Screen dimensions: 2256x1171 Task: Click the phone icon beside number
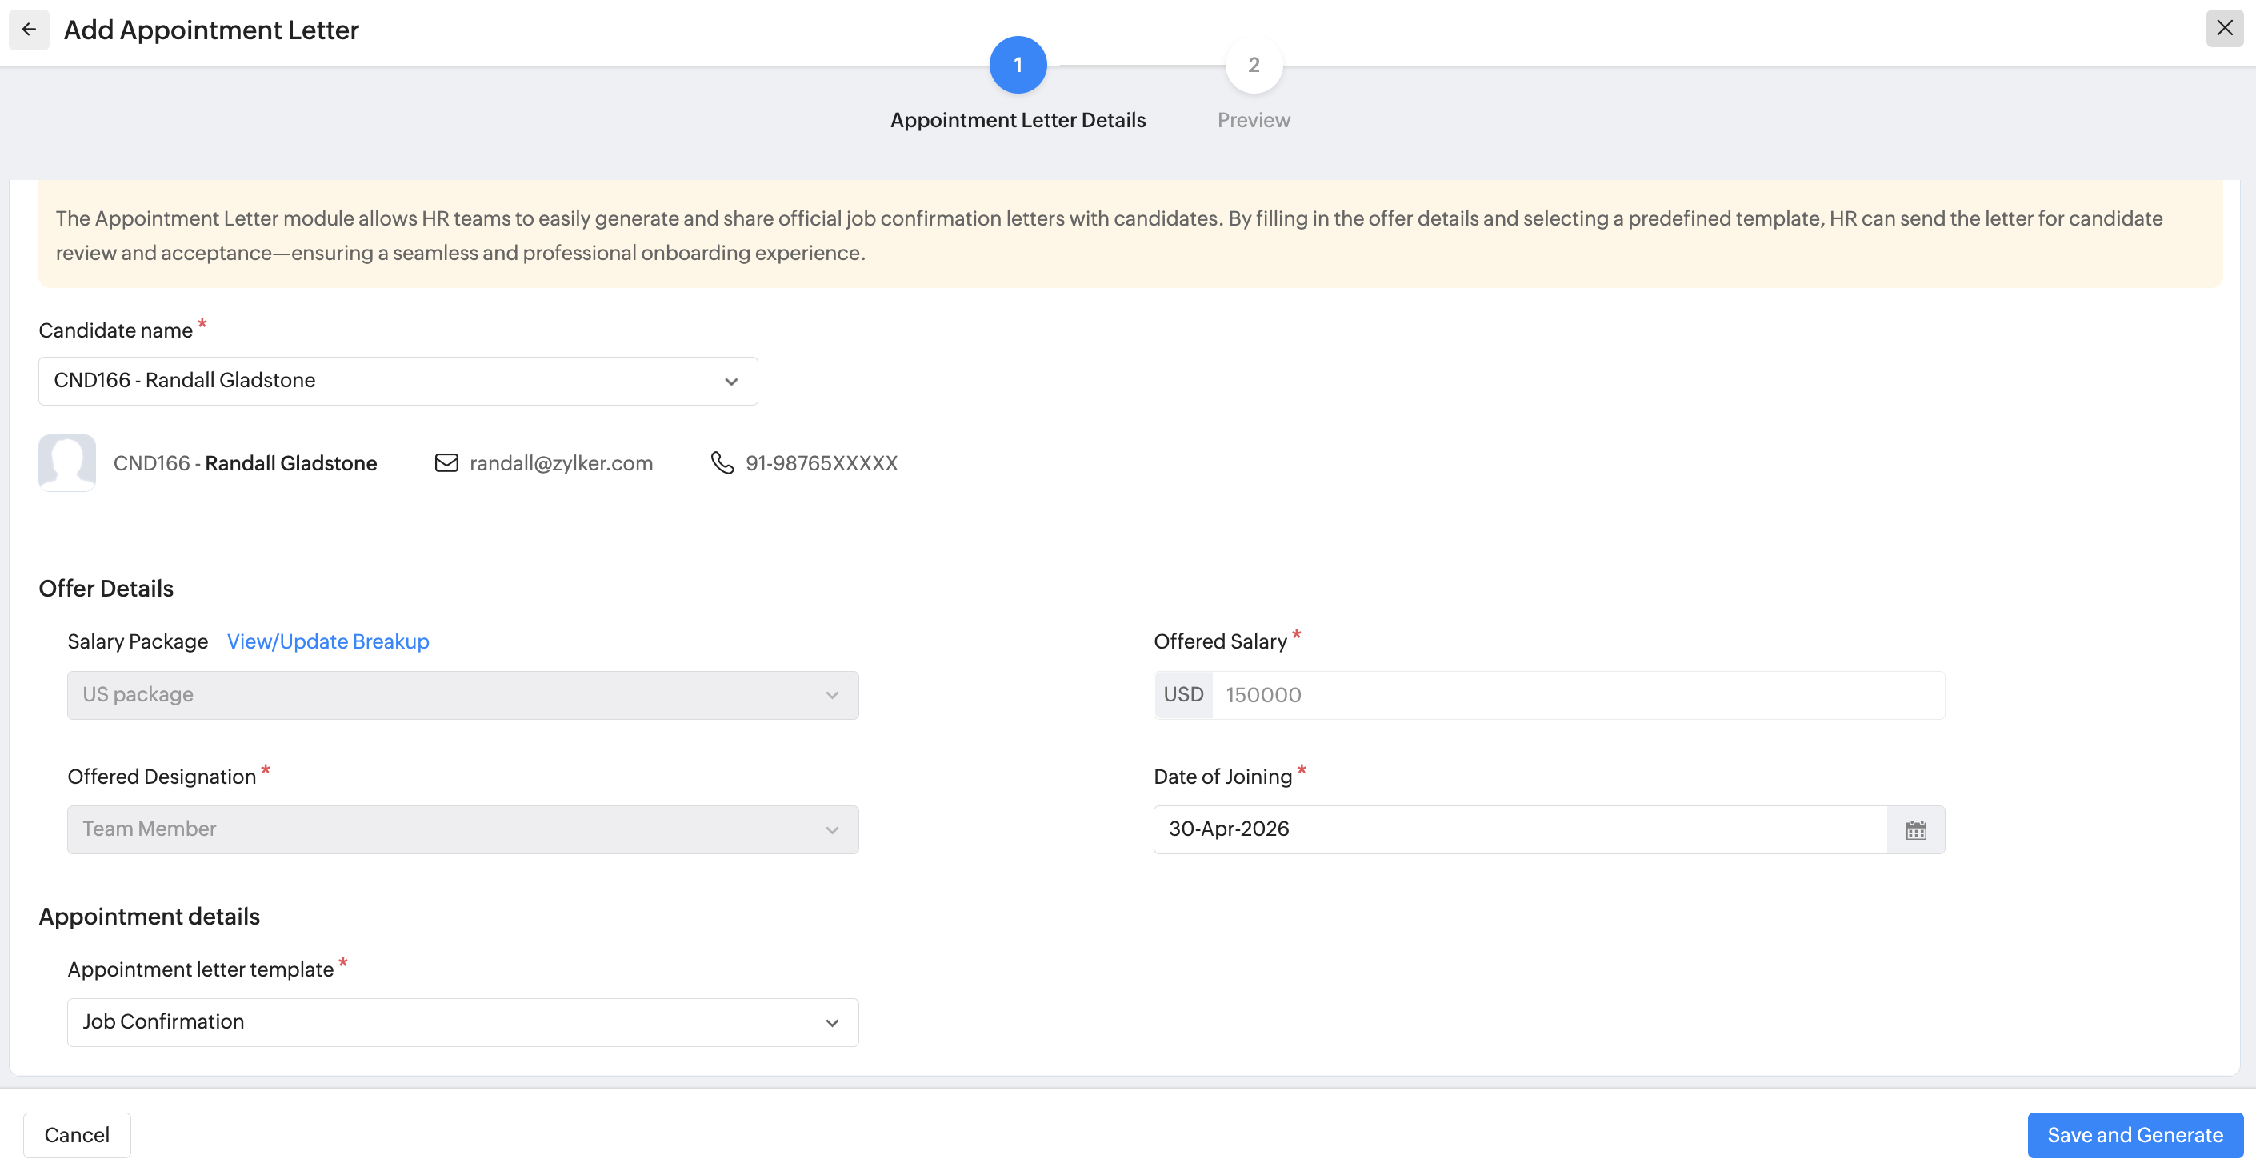(722, 462)
